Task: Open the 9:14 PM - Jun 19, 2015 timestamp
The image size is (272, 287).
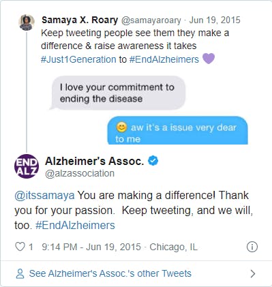Action: point(91,247)
